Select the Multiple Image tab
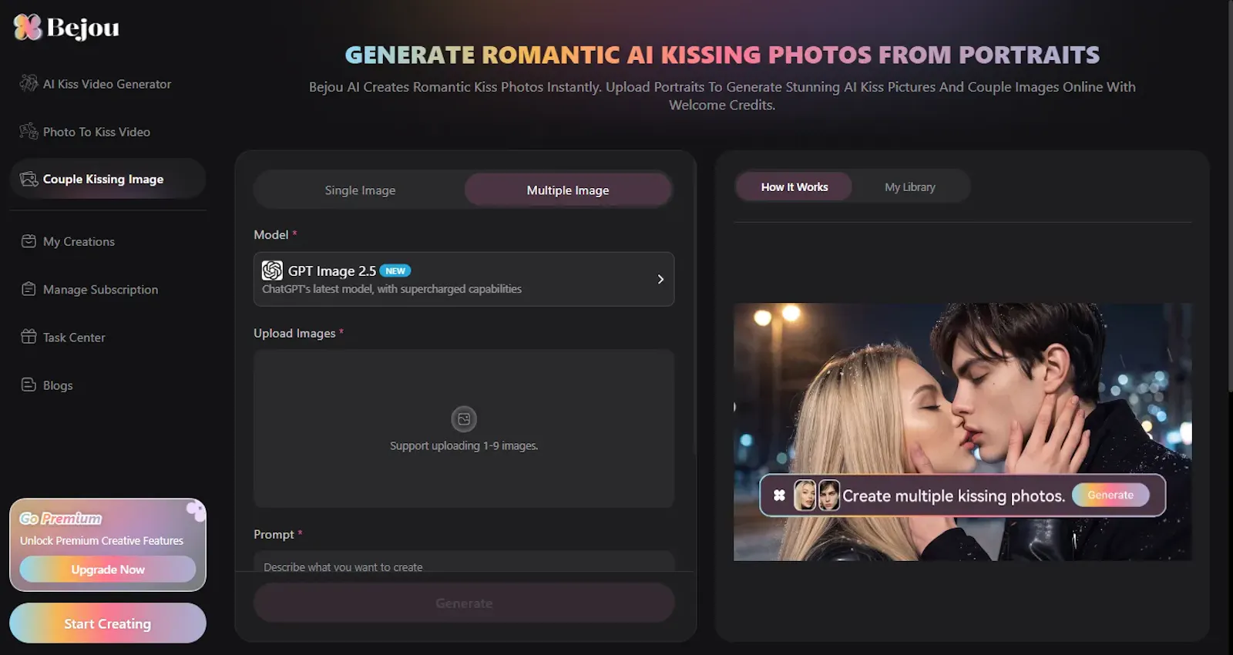This screenshot has height=655, width=1233. coord(568,190)
